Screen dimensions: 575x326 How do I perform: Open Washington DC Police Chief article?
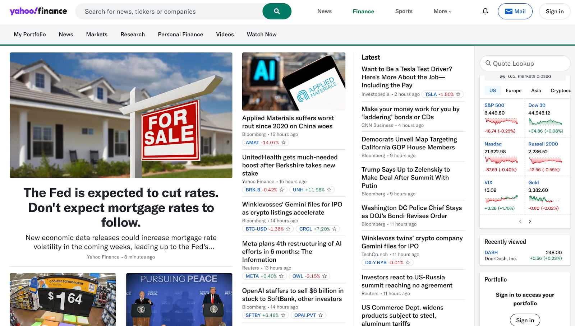(x=412, y=212)
